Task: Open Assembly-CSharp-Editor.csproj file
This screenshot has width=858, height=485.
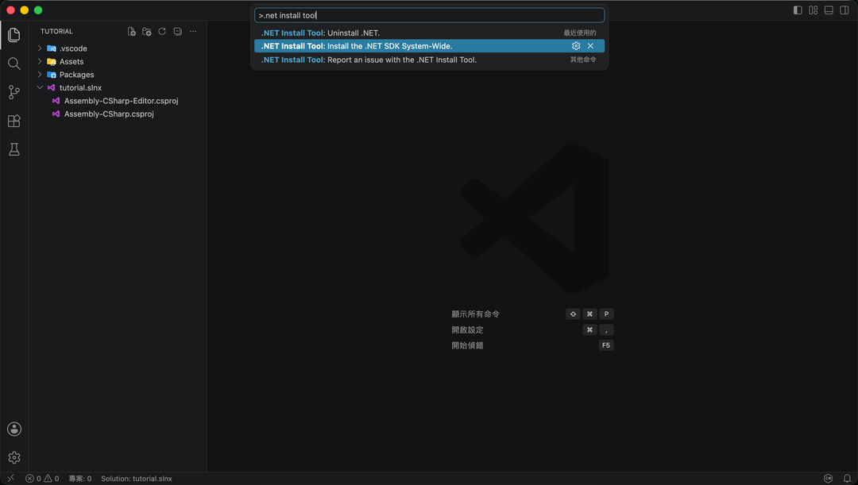Action: (x=121, y=101)
